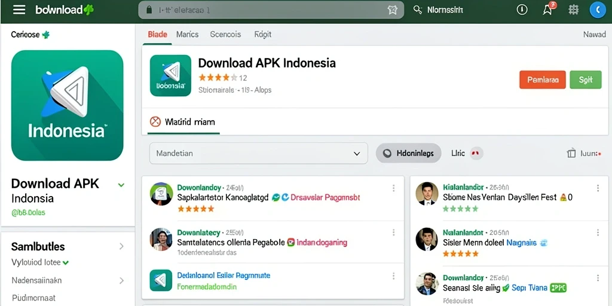Open the Drsavslar Pagmnsbt link
This screenshot has width=612, height=306.
click(x=325, y=197)
